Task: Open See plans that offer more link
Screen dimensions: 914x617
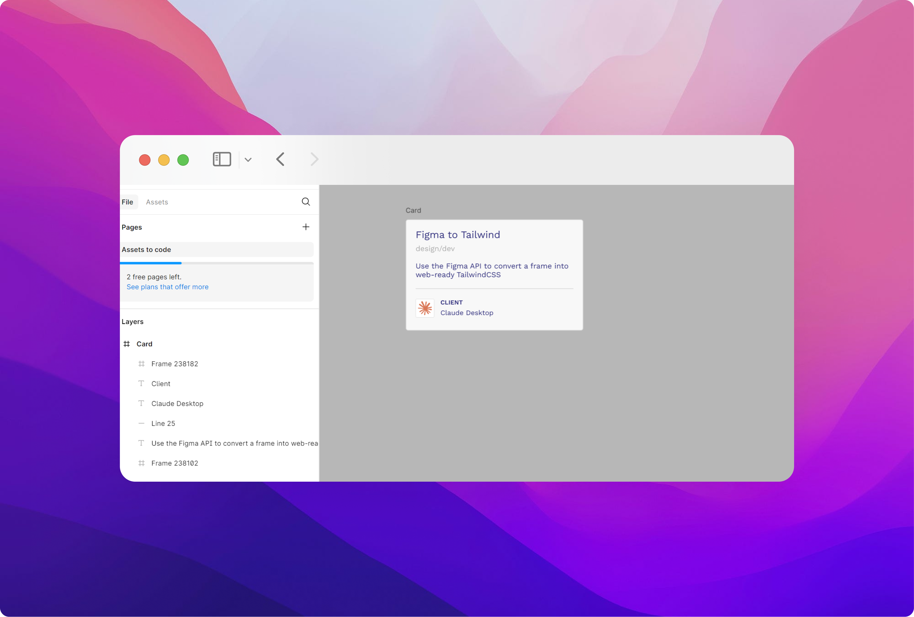Action: click(168, 287)
